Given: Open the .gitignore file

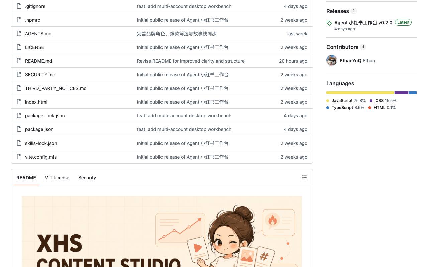Looking at the screenshot, I should [x=35, y=6].
